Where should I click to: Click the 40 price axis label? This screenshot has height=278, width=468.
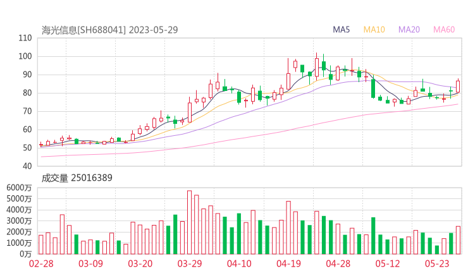(27, 166)
